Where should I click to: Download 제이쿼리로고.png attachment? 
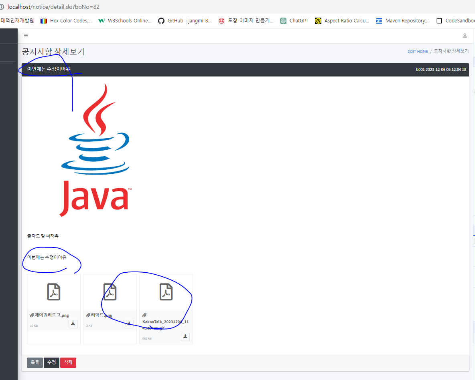click(x=73, y=324)
